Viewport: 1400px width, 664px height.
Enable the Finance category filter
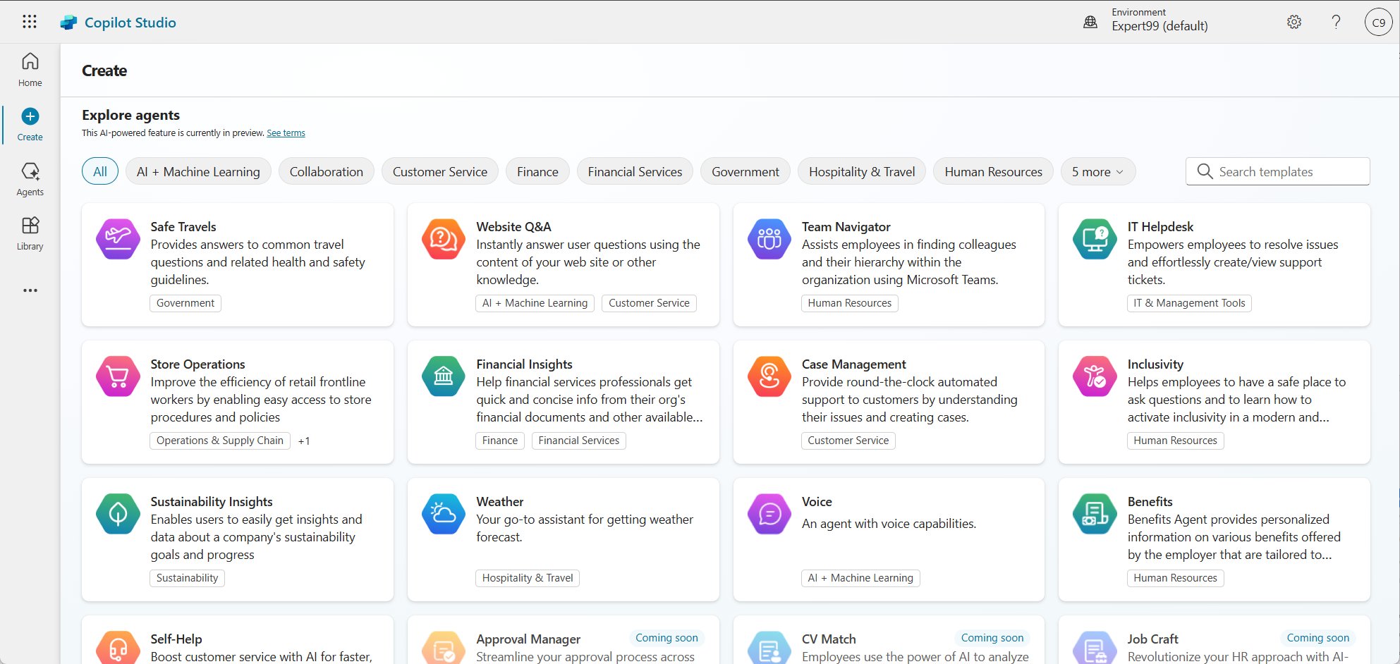pos(537,171)
